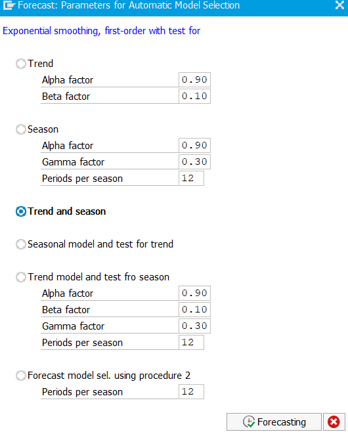Select Forecast model sel. using procedure 2
This screenshot has width=348, height=434.
tap(21, 376)
